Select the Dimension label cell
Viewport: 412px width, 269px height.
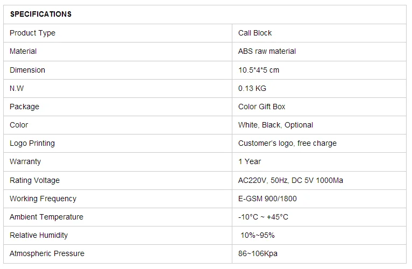pos(27,70)
